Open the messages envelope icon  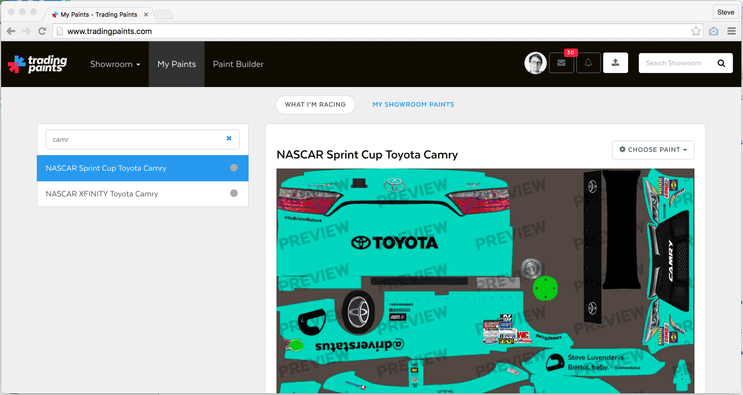tap(561, 63)
